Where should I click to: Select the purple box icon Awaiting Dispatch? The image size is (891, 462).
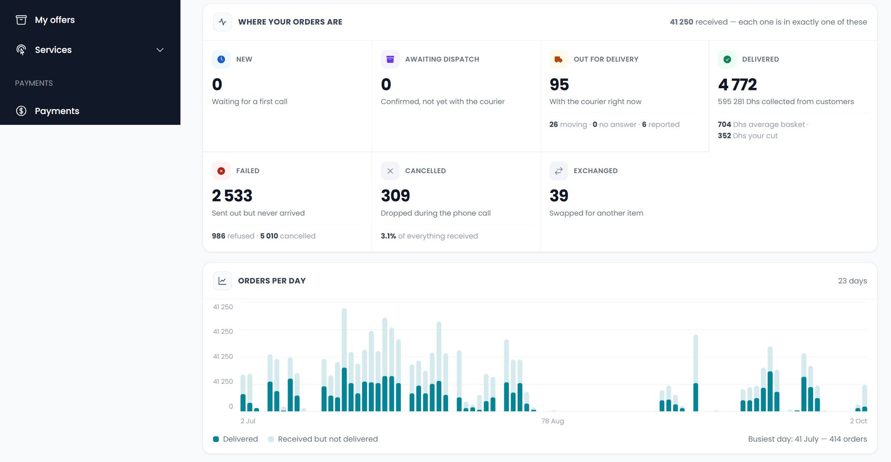(x=390, y=60)
